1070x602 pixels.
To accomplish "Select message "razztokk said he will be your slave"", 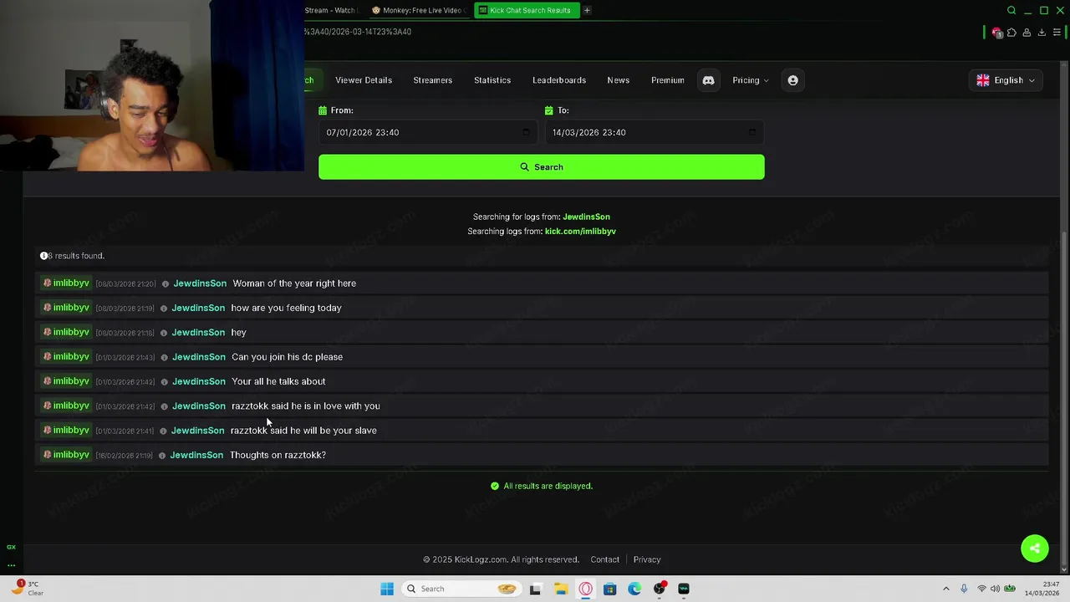I will pyautogui.click(x=303, y=431).
